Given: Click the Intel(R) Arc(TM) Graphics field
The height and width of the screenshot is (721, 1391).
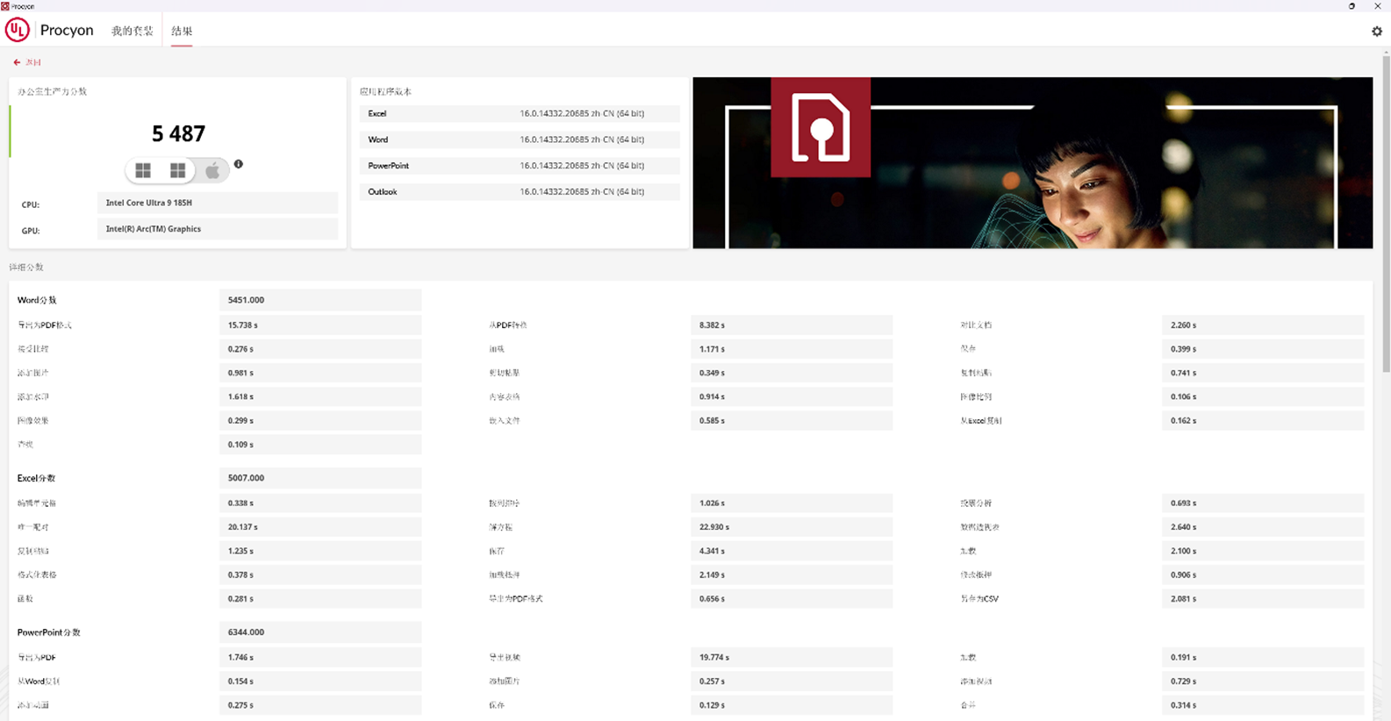Looking at the screenshot, I should (x=218, y=229).
